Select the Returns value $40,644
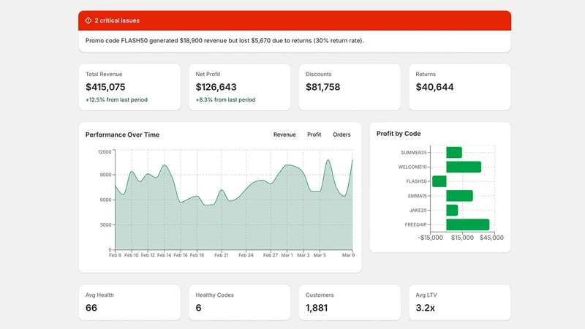 pos(434,87)
